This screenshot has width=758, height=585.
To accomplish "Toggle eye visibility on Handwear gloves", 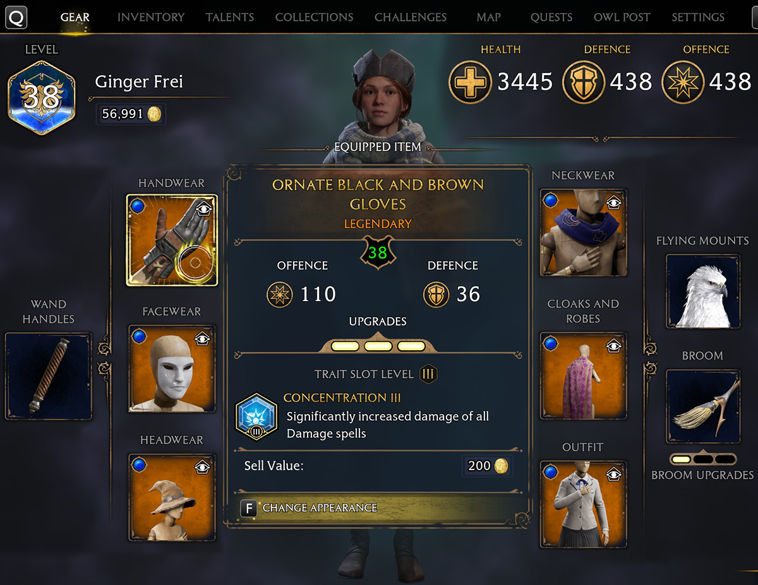I will point(202,208).
